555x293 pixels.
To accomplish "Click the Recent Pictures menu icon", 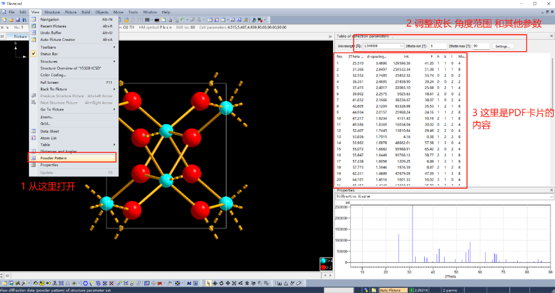I will [34, 26].
